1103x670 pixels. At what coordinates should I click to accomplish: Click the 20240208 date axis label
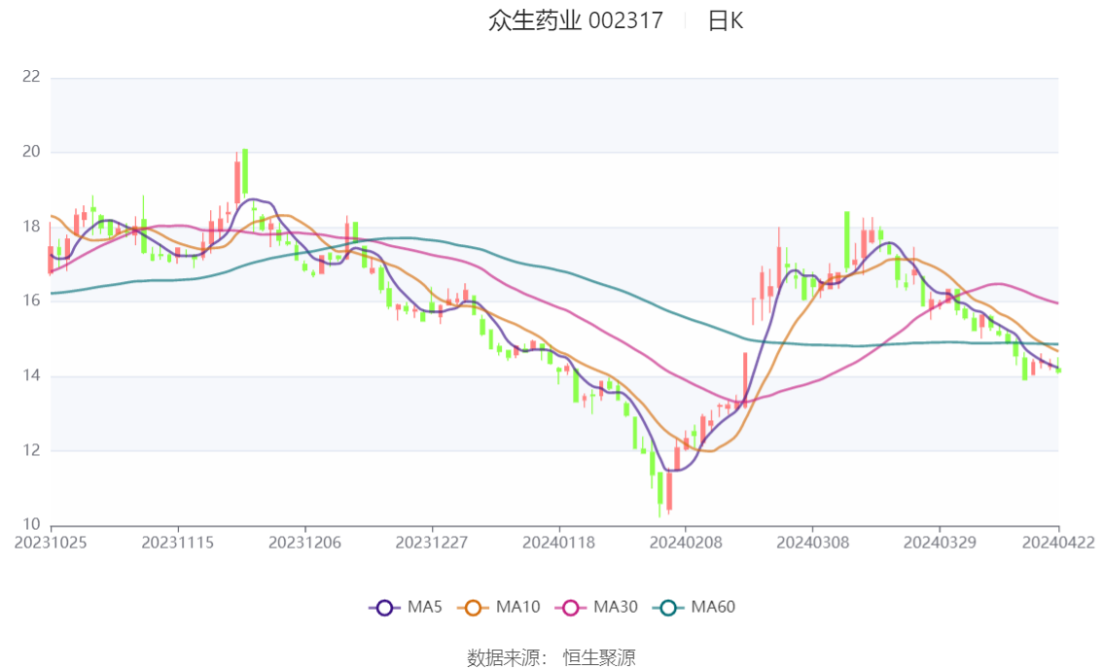(x=684, y=543)
